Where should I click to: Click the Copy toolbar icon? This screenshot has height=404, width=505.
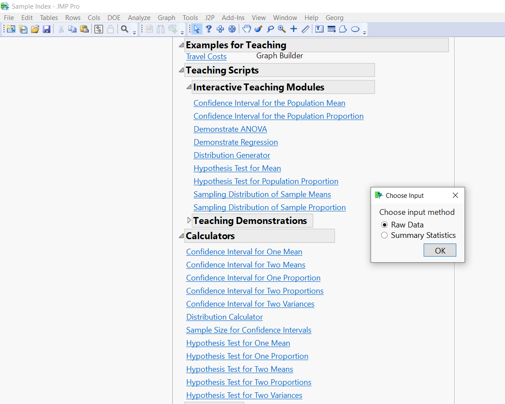(73, 29)
